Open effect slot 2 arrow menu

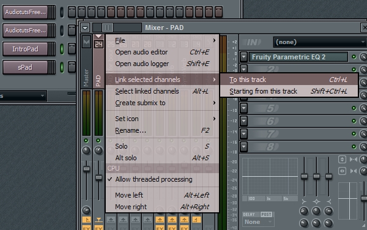(243, 69)
